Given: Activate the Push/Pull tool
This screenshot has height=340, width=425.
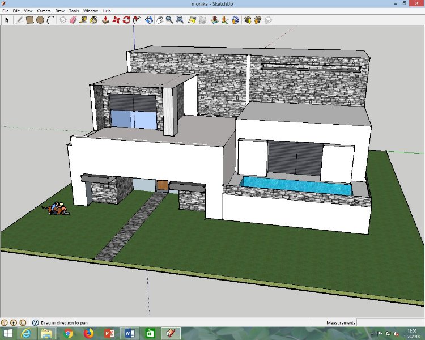Looking at the screenshot, I should tap(105, 20).
